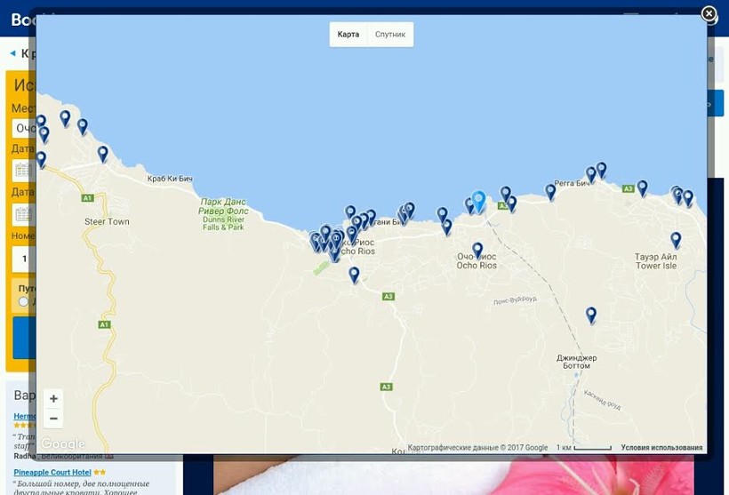The height and width of the screenshot is (495, 729).
Task: Click the pin south of Ocho Rios near A3
Action: tap(354, 275)
